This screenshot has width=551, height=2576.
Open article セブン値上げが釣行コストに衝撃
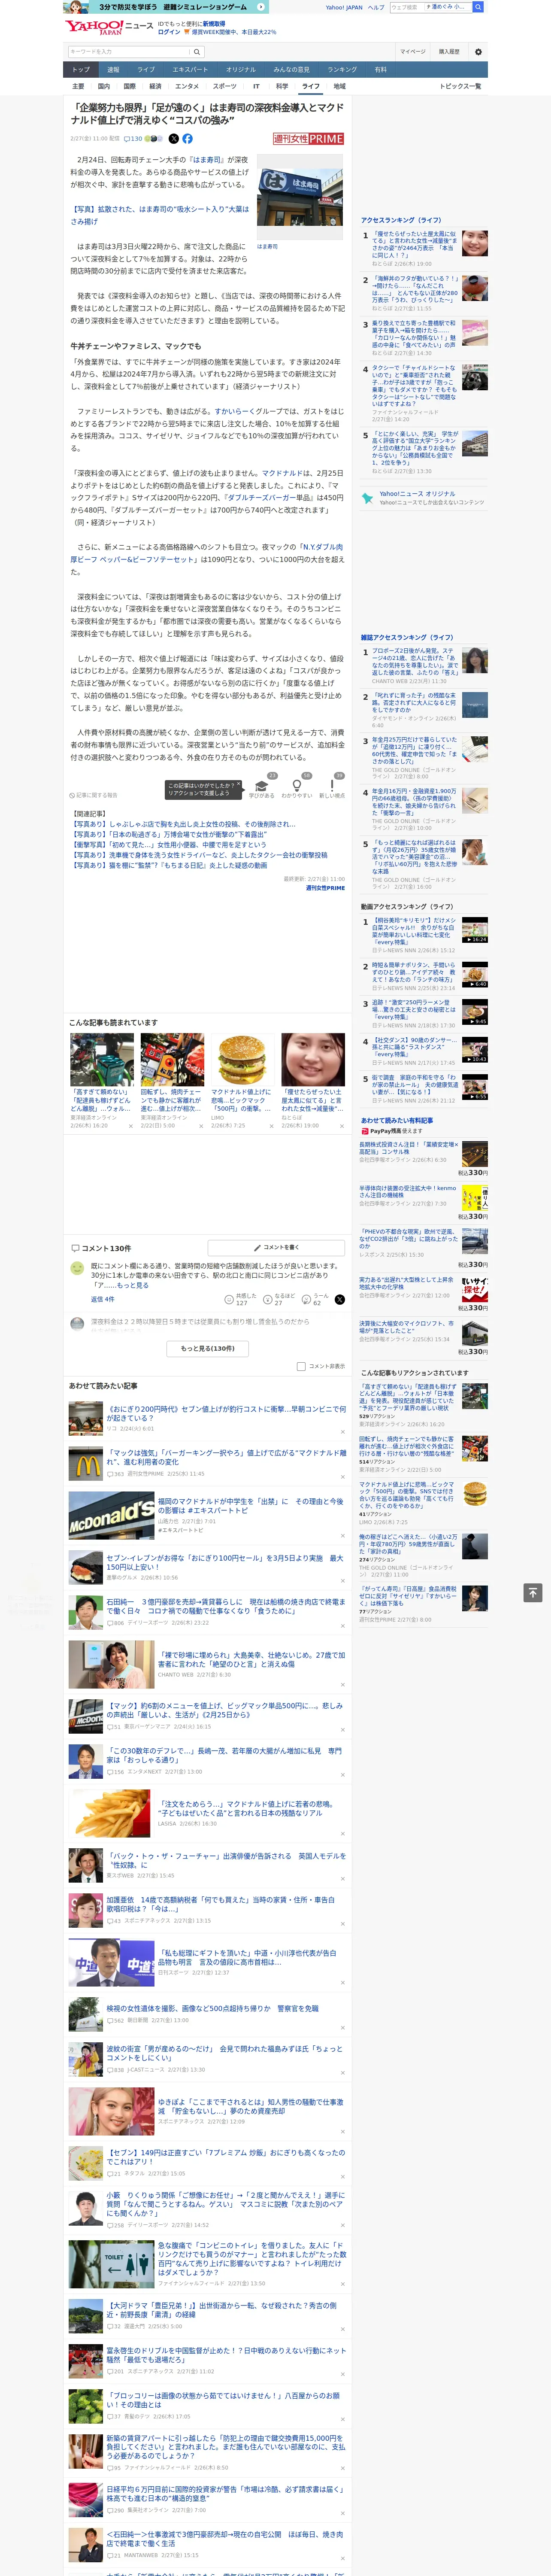[x=226, y=1413]
